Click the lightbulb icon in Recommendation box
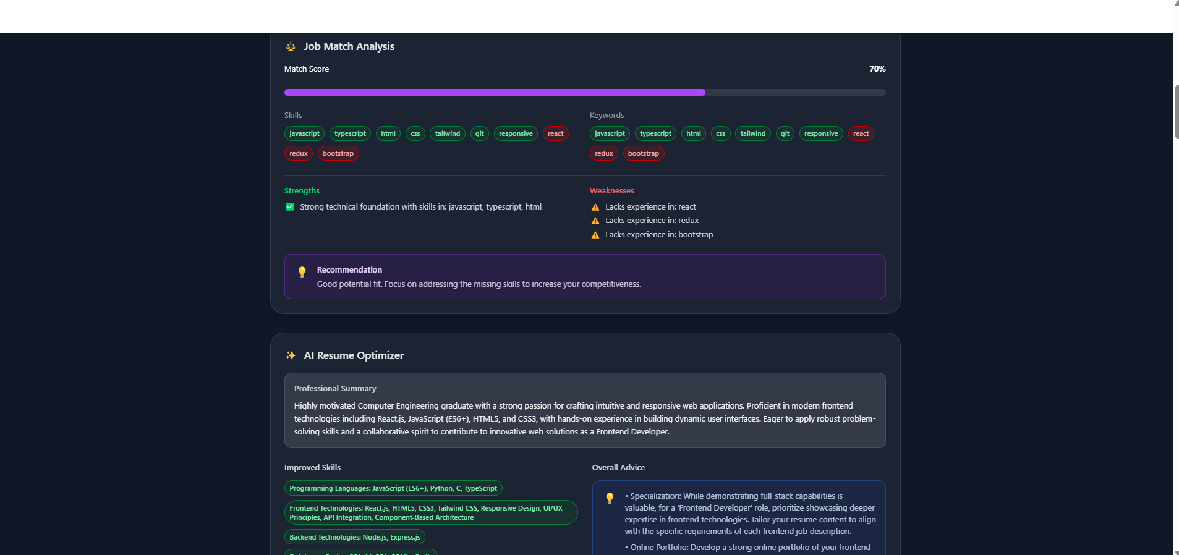 302,272
